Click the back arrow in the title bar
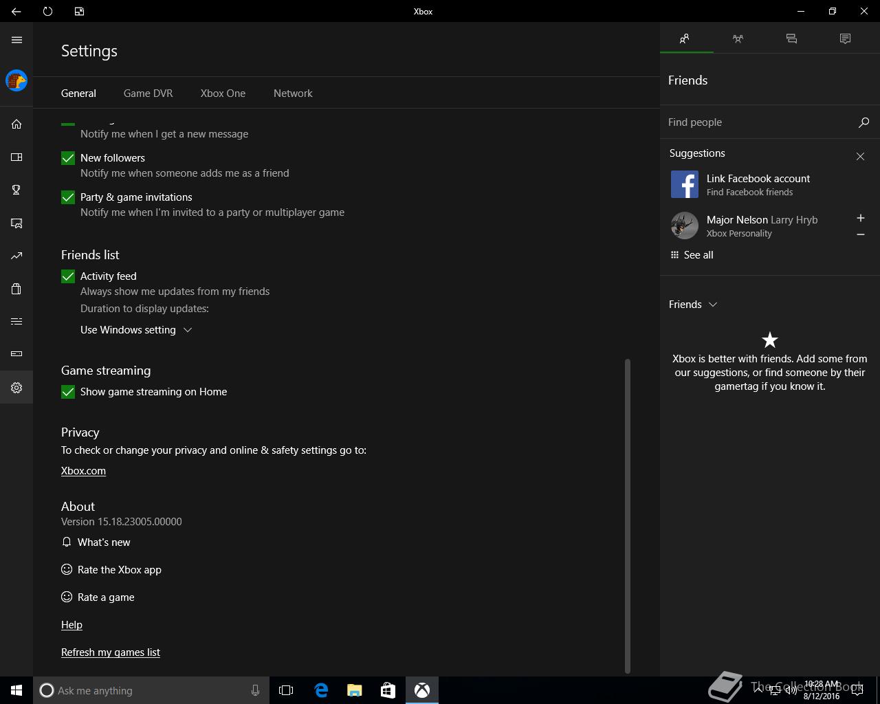The height and width of the screenshot is (704, 880). pos(16,11)
